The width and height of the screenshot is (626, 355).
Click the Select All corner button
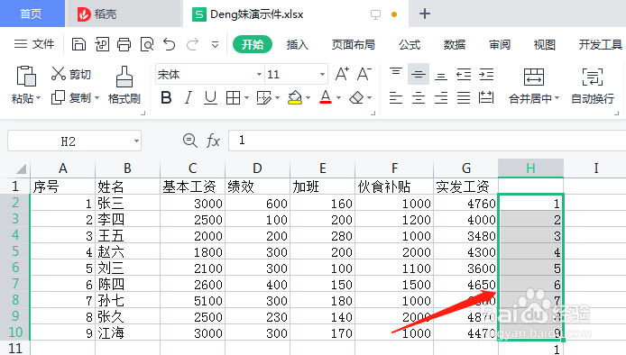coord(20,168)
